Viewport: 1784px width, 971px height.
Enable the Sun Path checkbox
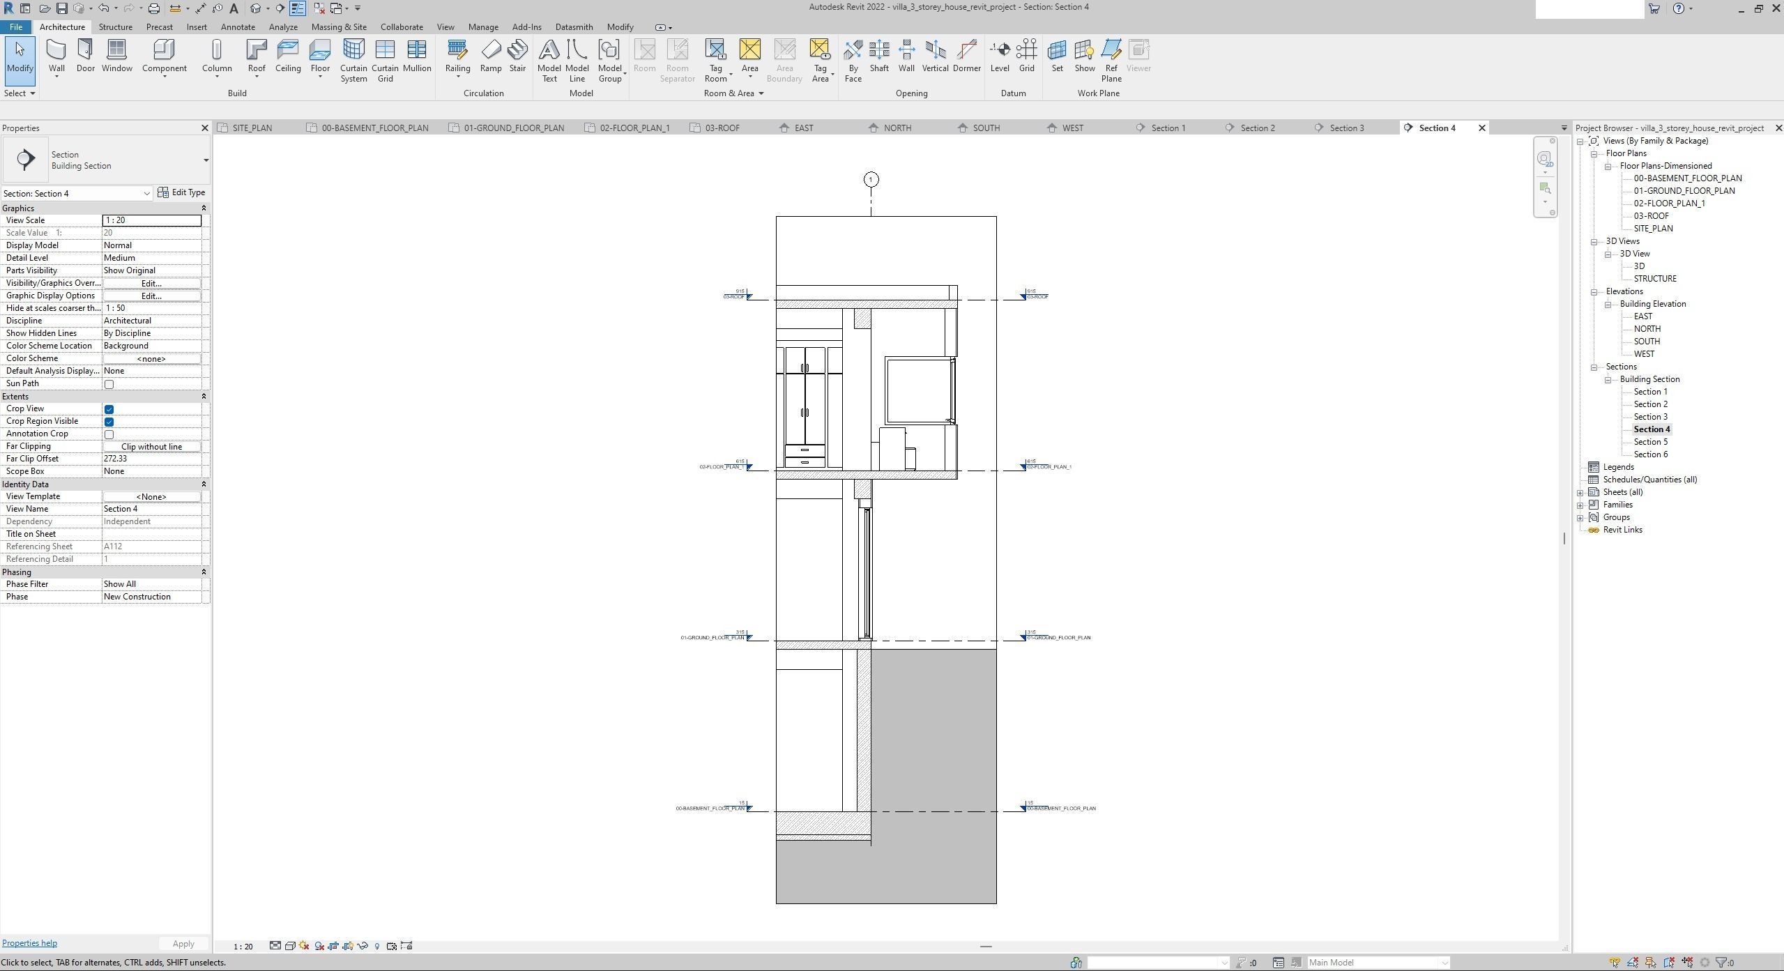[x=109, y=384]
